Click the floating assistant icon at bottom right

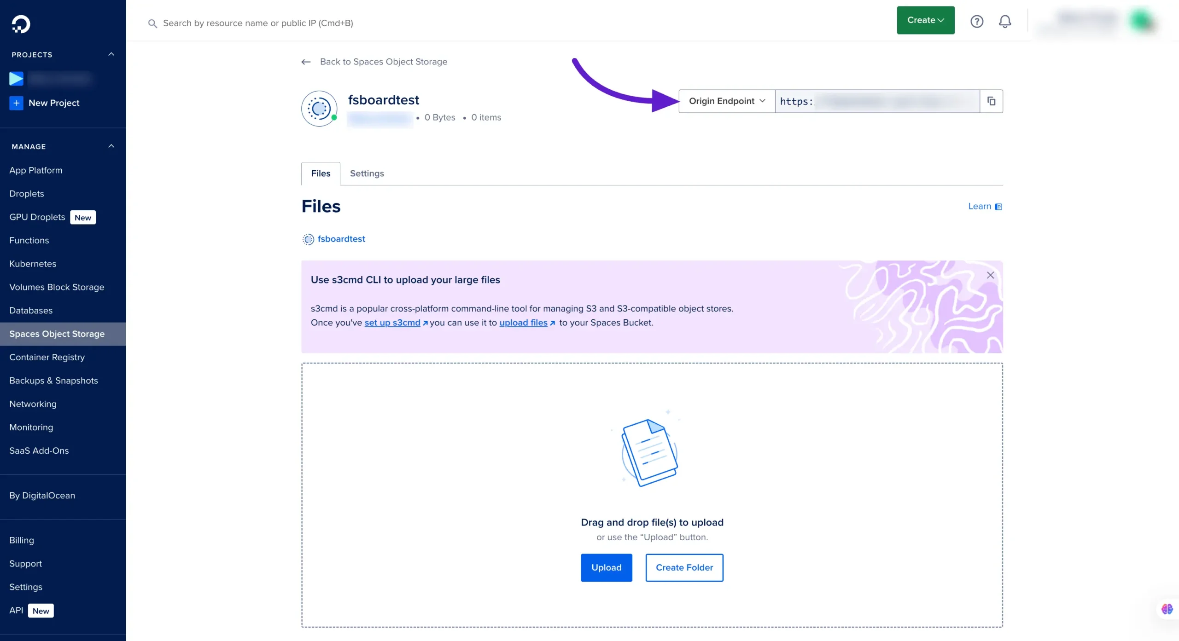click(1167, 609)
